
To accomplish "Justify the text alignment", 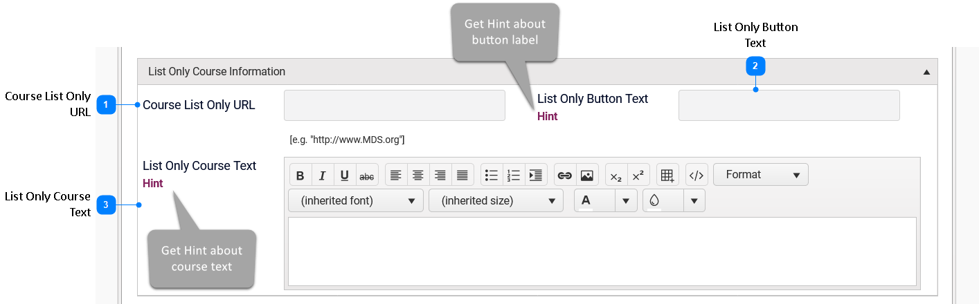I will click(462, 175).
